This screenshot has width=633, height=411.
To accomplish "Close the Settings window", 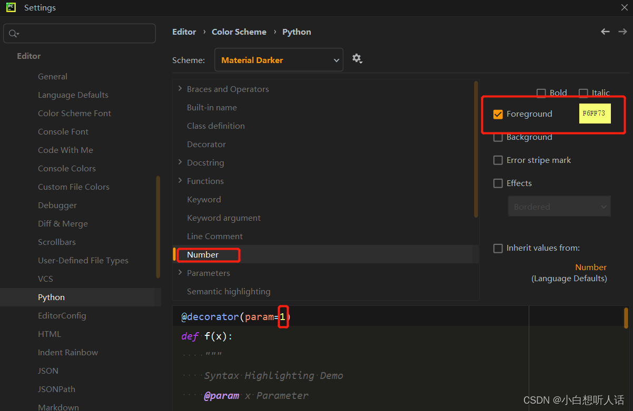I will click(x=624, y=7).
